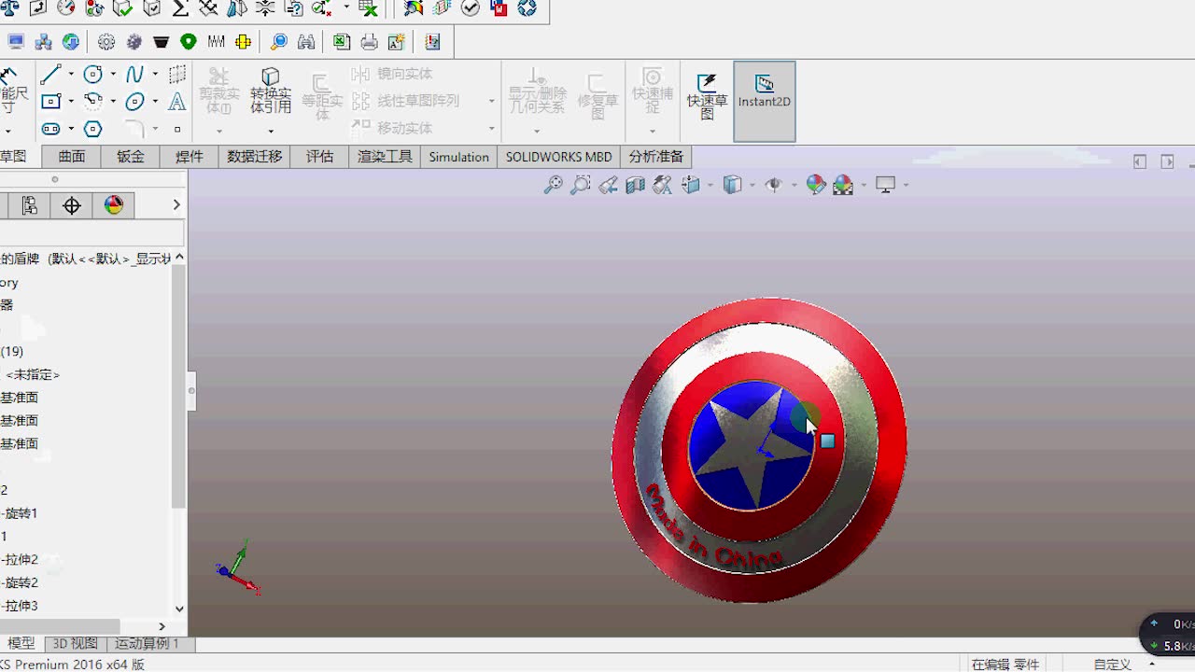Select the Spline sketch tool

pos(134,74)
